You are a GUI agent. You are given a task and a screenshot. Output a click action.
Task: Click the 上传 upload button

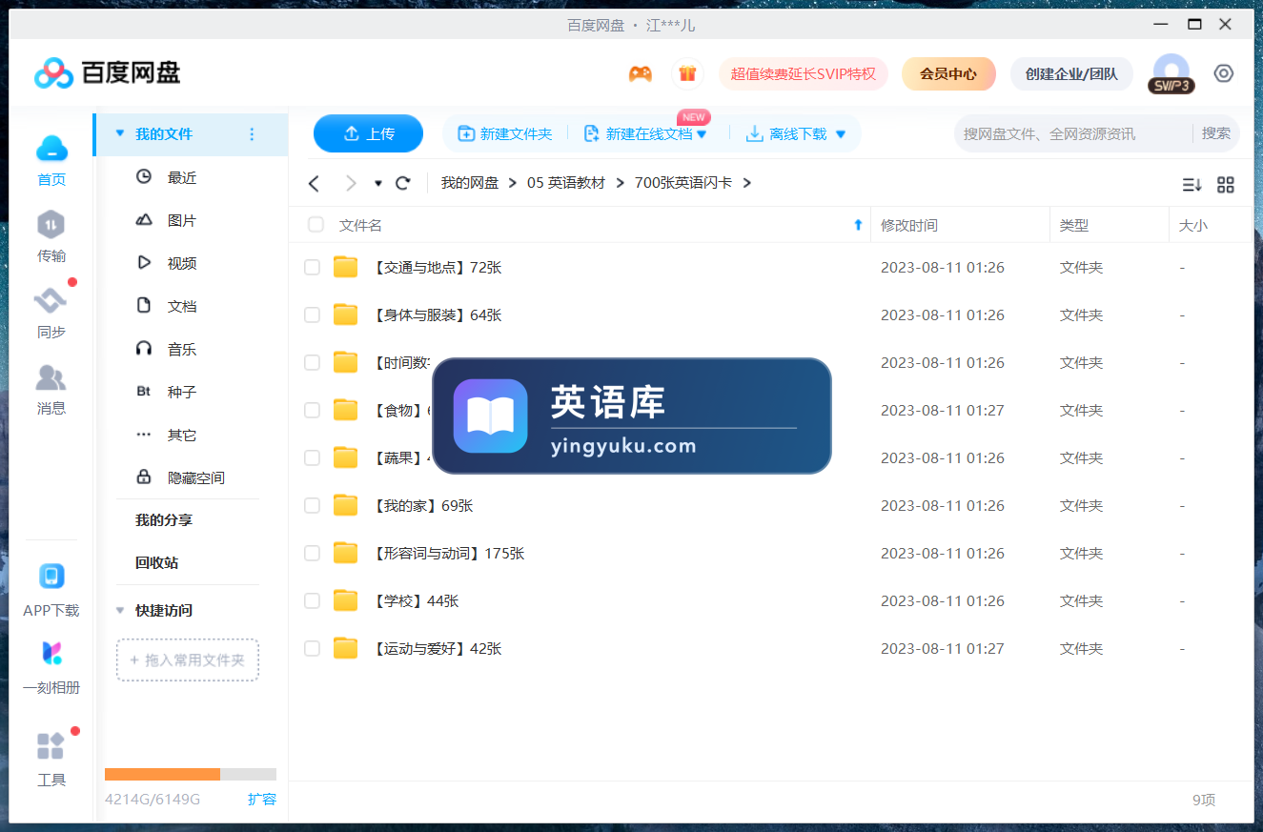pos(368,133)
